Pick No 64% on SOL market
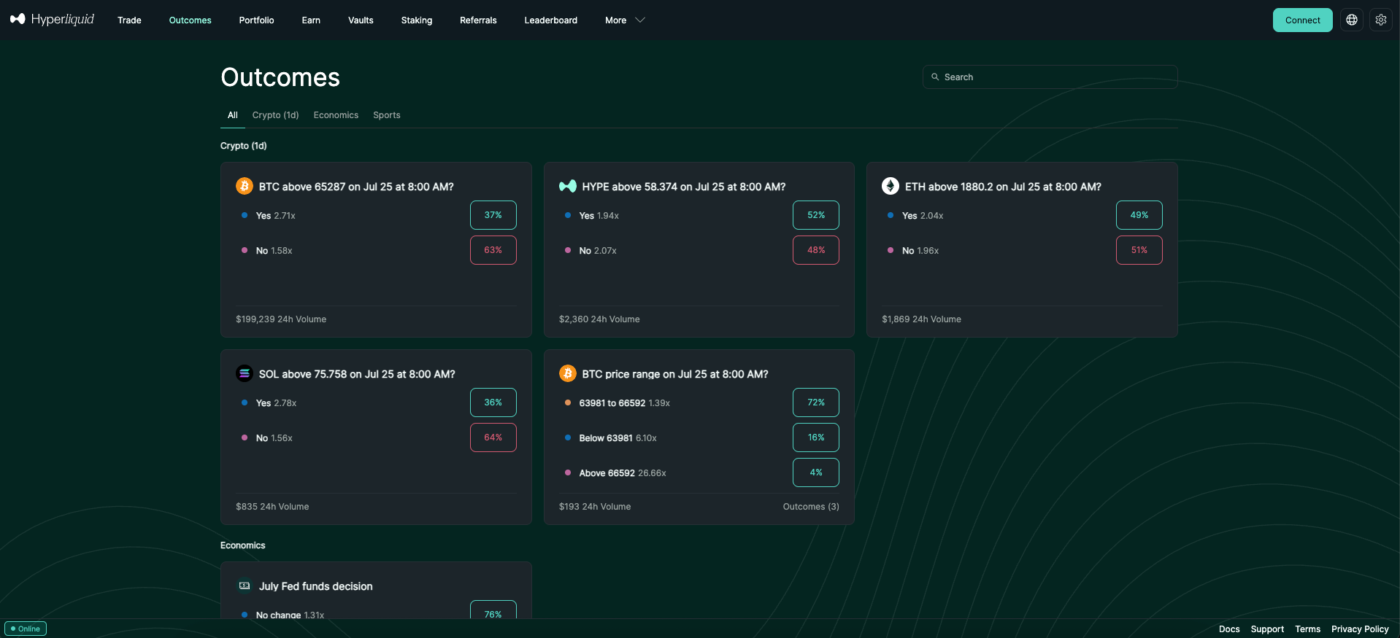Screen dimensions: 1400x638 point(493,437)
